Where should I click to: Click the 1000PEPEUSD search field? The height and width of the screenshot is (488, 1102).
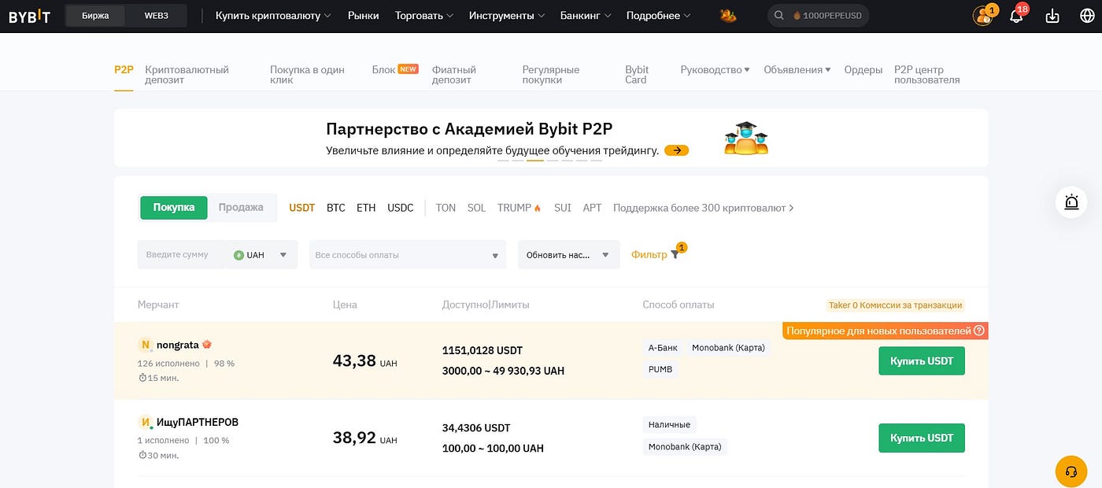point(819,16)
